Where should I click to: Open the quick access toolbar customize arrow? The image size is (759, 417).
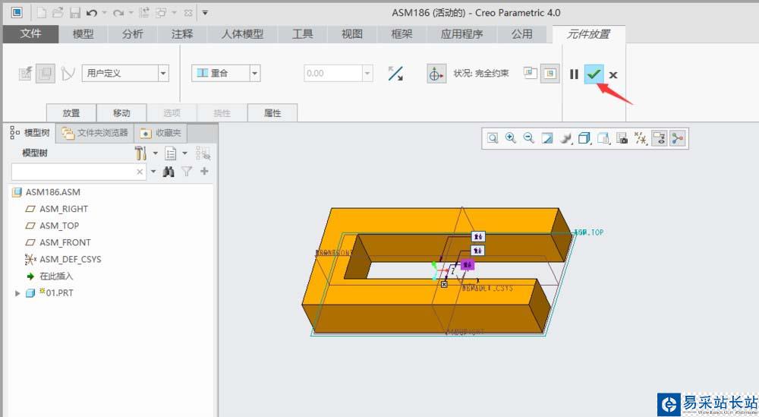pyautogui.click(x=205, y=13)
